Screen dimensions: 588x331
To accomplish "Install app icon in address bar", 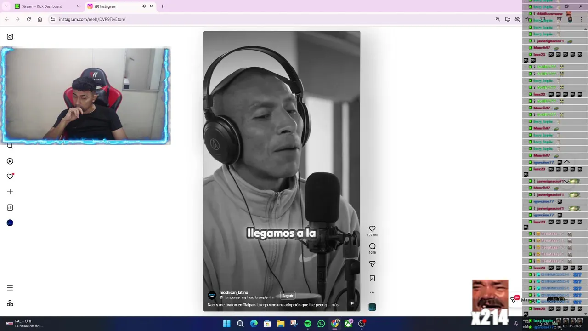I will [x=508, y=19].
